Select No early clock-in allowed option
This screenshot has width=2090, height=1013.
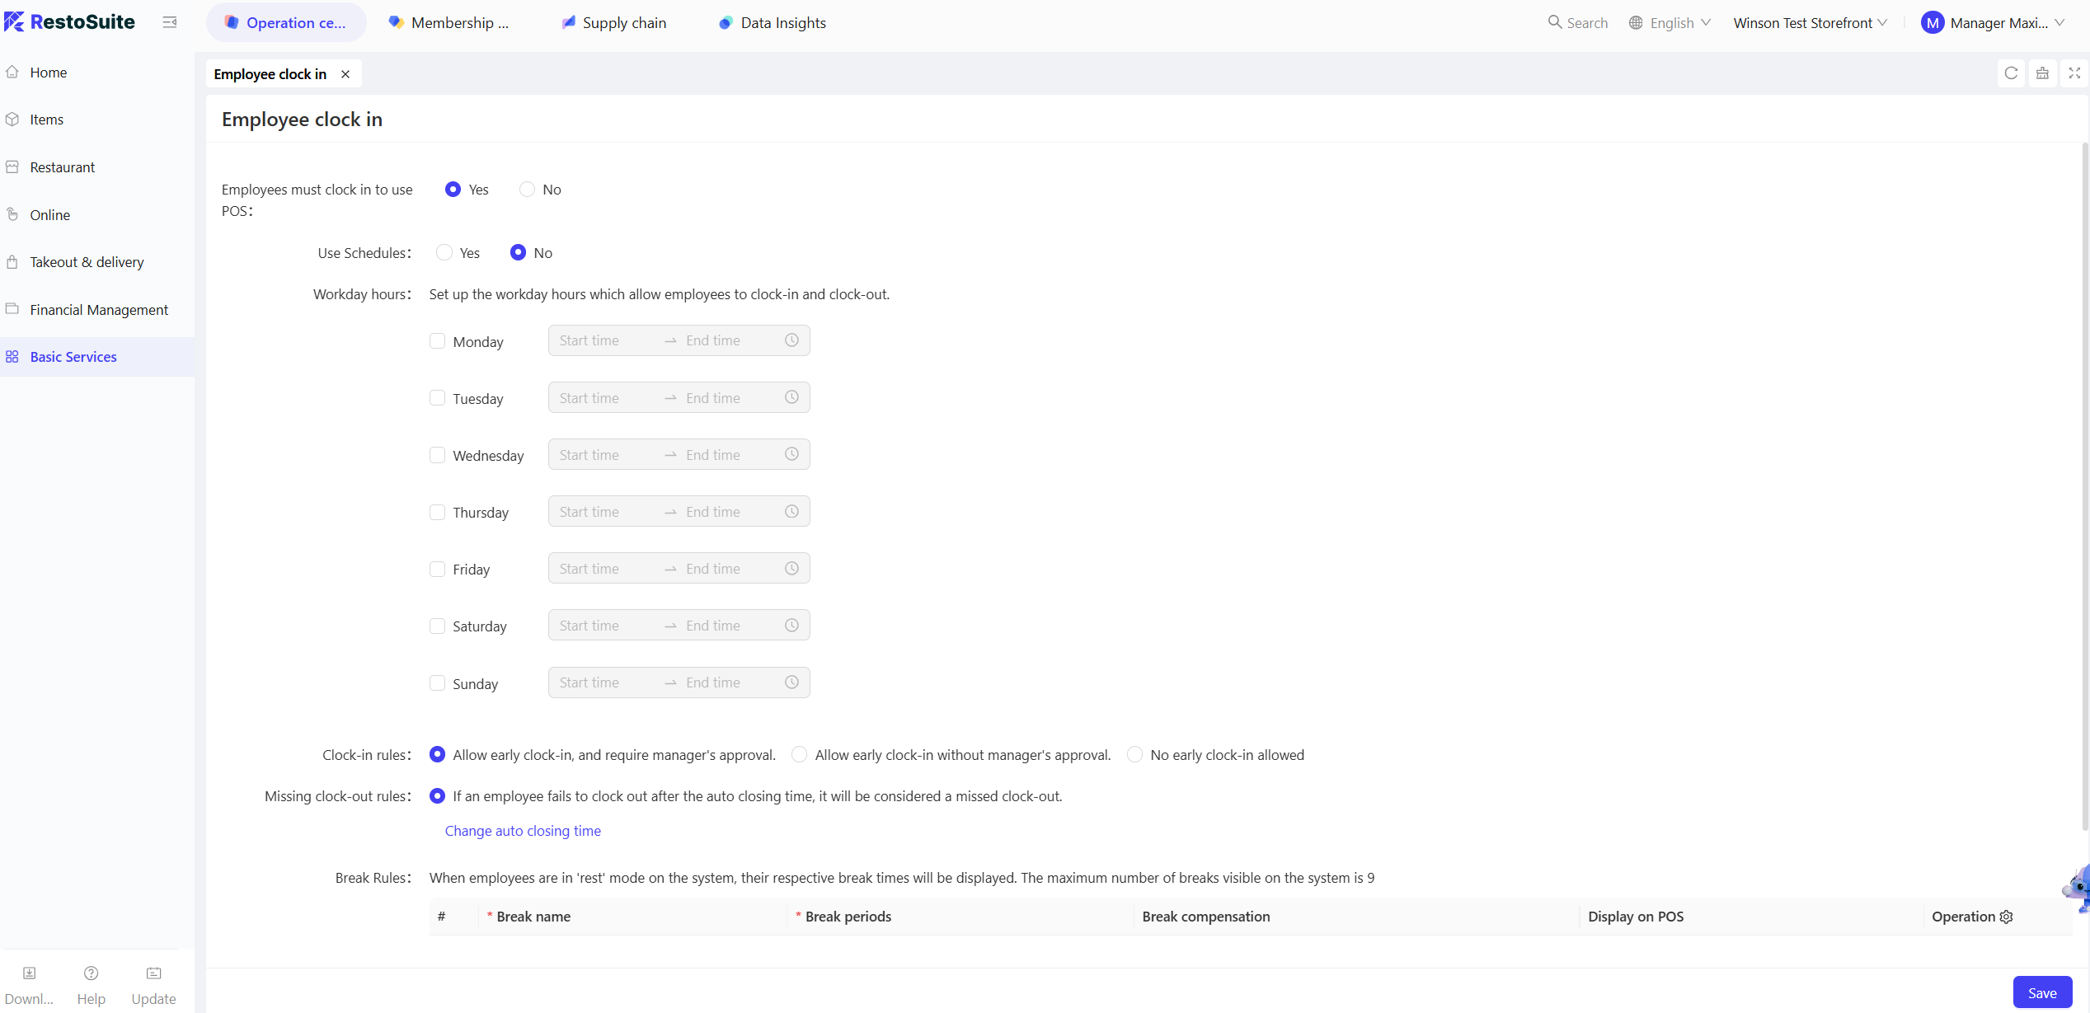tap(1135, 755)
